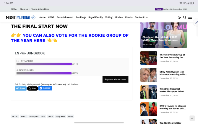This screenshot has width=198, height=124.
Task: Click Regresar a la encuesta button
Action: (115, 79)
